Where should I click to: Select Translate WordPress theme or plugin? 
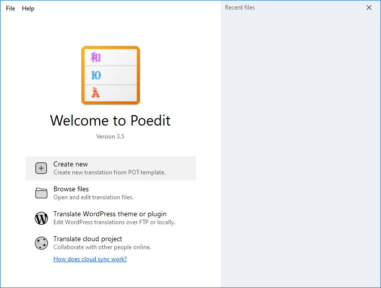(111, 218)
